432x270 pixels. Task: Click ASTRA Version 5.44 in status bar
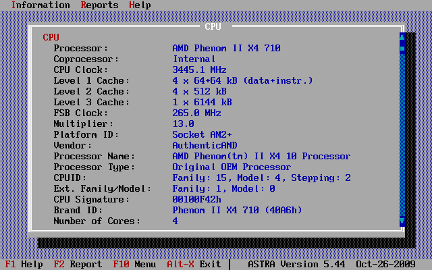click(297, 264)
